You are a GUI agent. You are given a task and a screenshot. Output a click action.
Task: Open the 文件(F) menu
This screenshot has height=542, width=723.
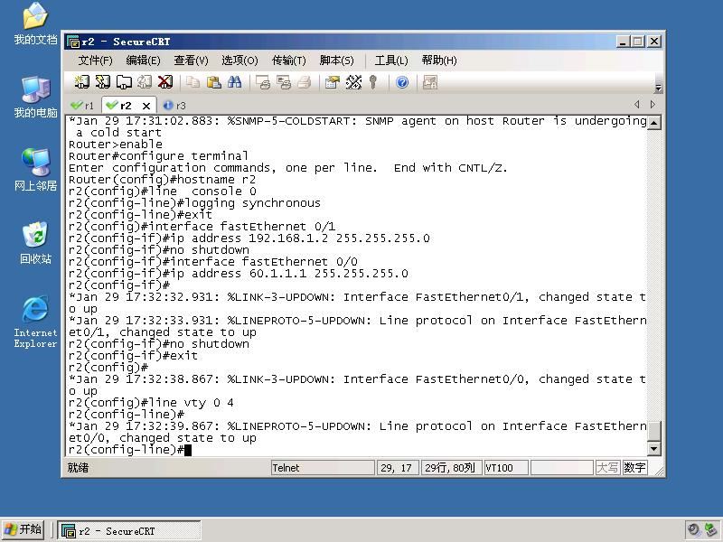(x=95, y=61)
